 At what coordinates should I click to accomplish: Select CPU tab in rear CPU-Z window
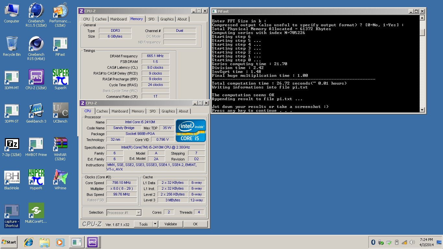tap(87, 19)
